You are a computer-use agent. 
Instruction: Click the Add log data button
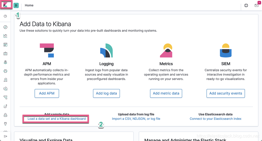pos(106,93)
